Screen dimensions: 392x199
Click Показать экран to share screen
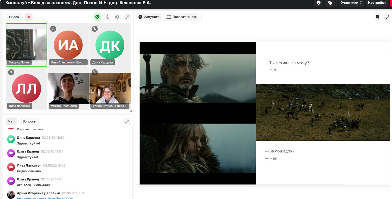(182, 17)
